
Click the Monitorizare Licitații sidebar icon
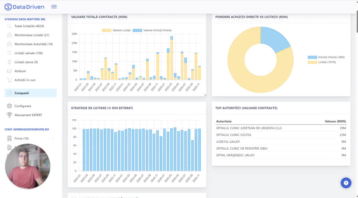[9, 35]
